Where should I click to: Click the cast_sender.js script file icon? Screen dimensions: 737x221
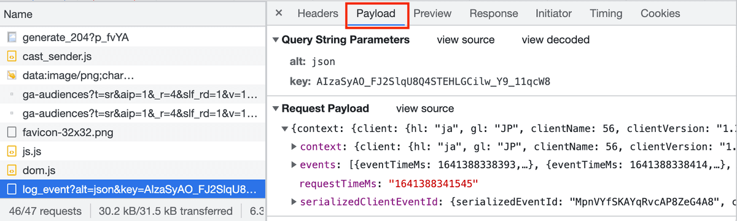[x=12, y=56]
